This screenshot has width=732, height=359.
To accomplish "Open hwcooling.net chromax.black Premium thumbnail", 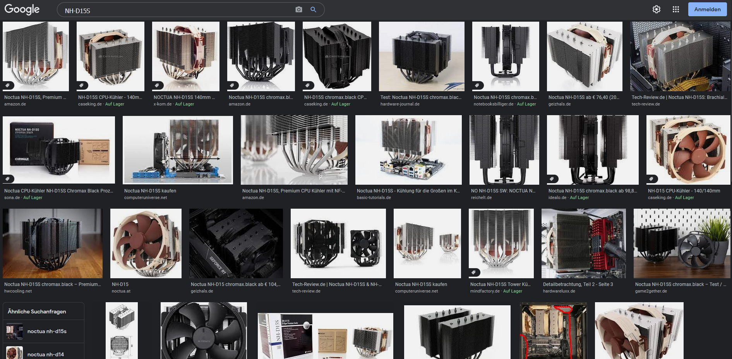I will pos(53,243).
